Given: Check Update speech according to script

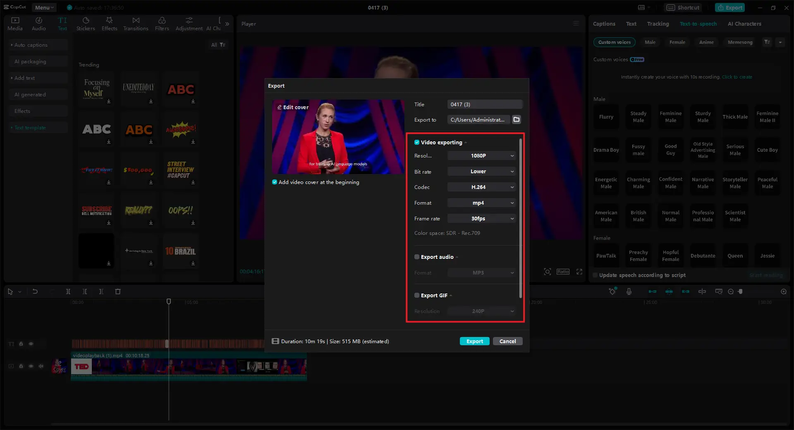Looking at the screenshot, I should (595, 275).
